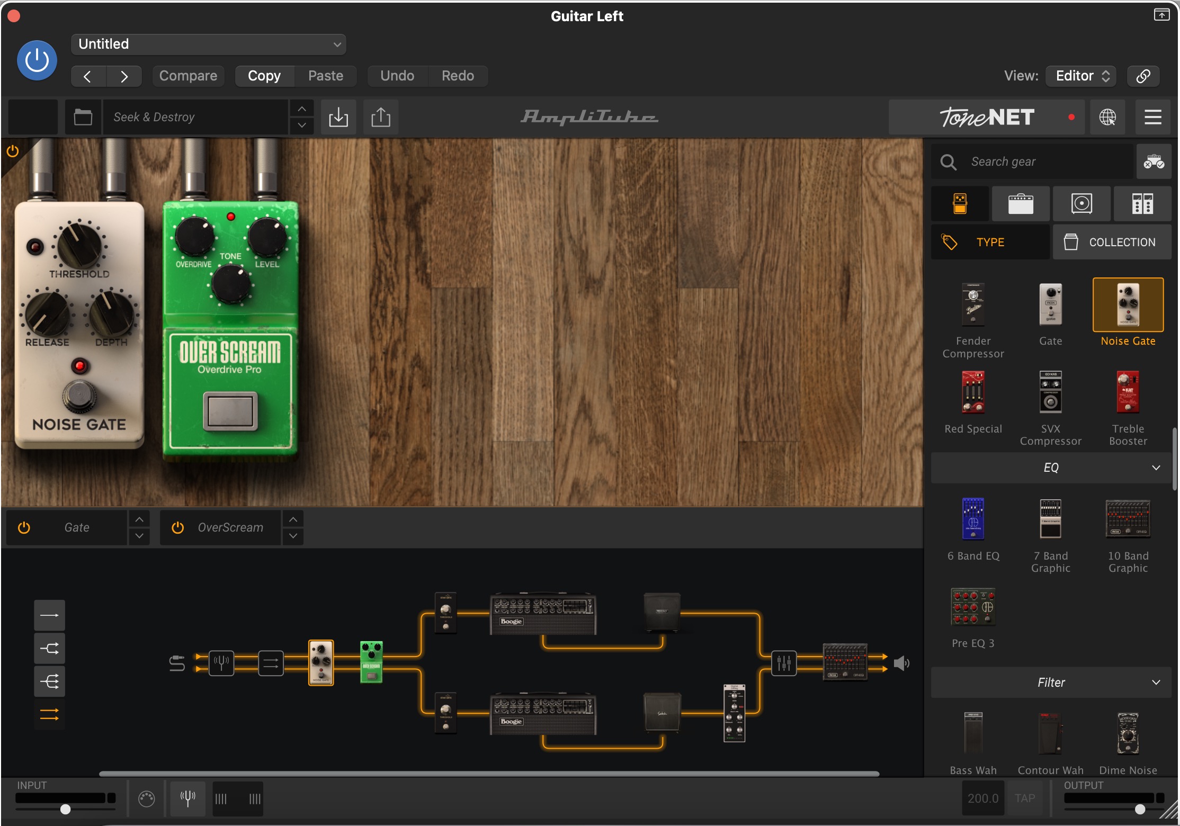
Task: Select the Seek & Destroy preset name field
Action: [x=195, y=117]
